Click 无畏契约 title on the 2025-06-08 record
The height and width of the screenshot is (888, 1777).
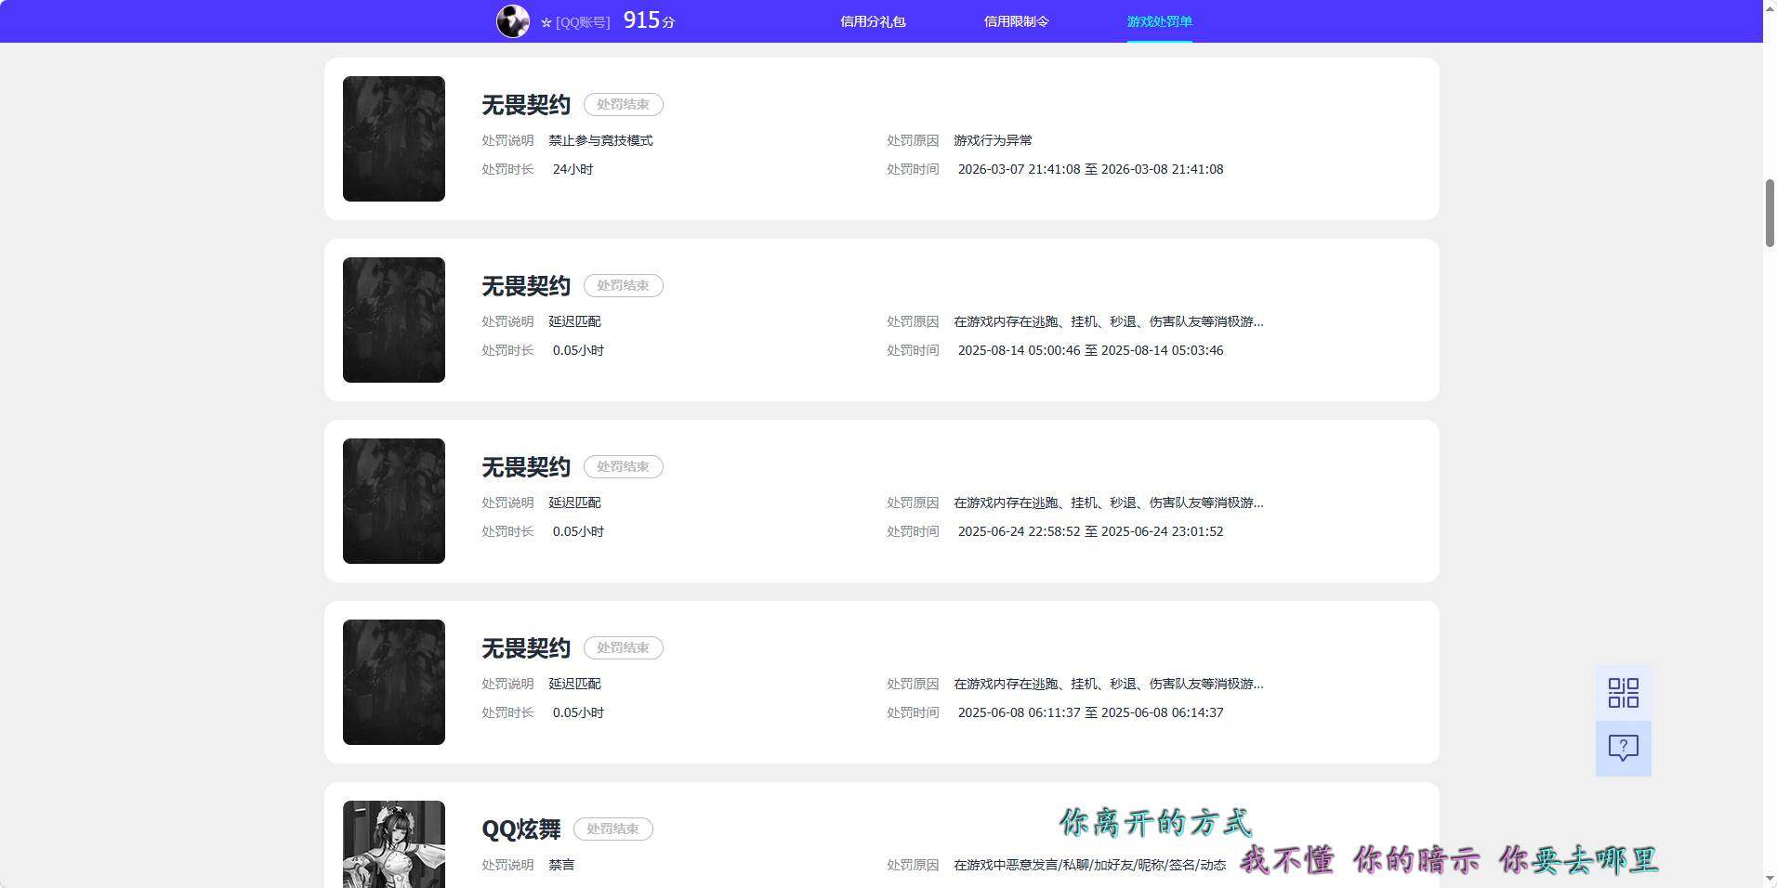[x=526, y=648]
